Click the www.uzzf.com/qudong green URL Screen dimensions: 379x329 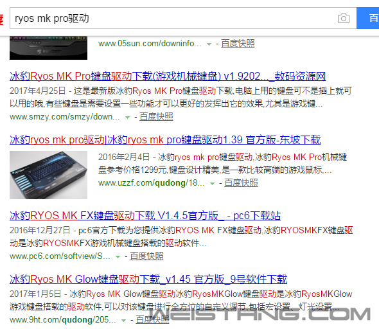pos(152,183)
